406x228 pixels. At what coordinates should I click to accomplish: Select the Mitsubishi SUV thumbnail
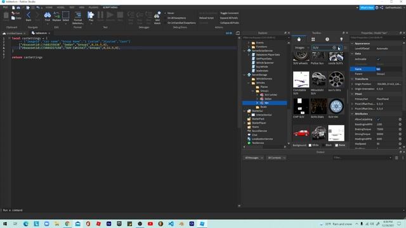tap(318, 79)
